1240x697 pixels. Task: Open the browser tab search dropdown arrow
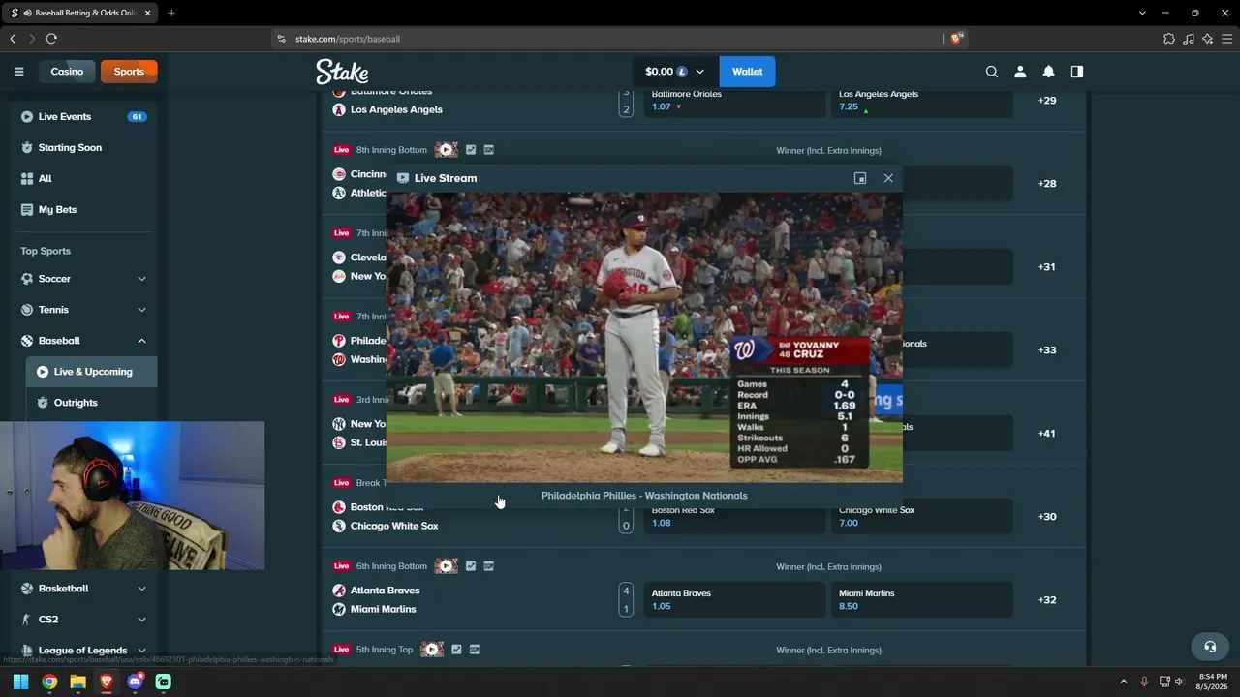[x=1142, y=13]
